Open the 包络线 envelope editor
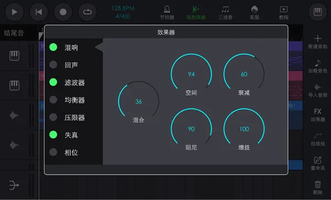 318,139
